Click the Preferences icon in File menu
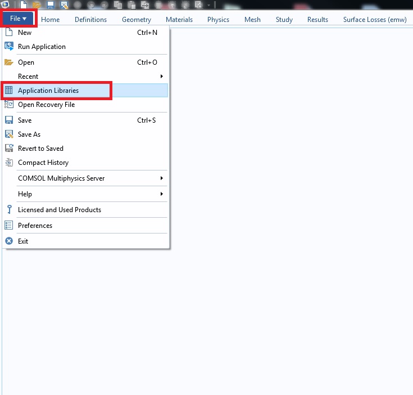Screen dimensions: 413x395 coord(9,226)
